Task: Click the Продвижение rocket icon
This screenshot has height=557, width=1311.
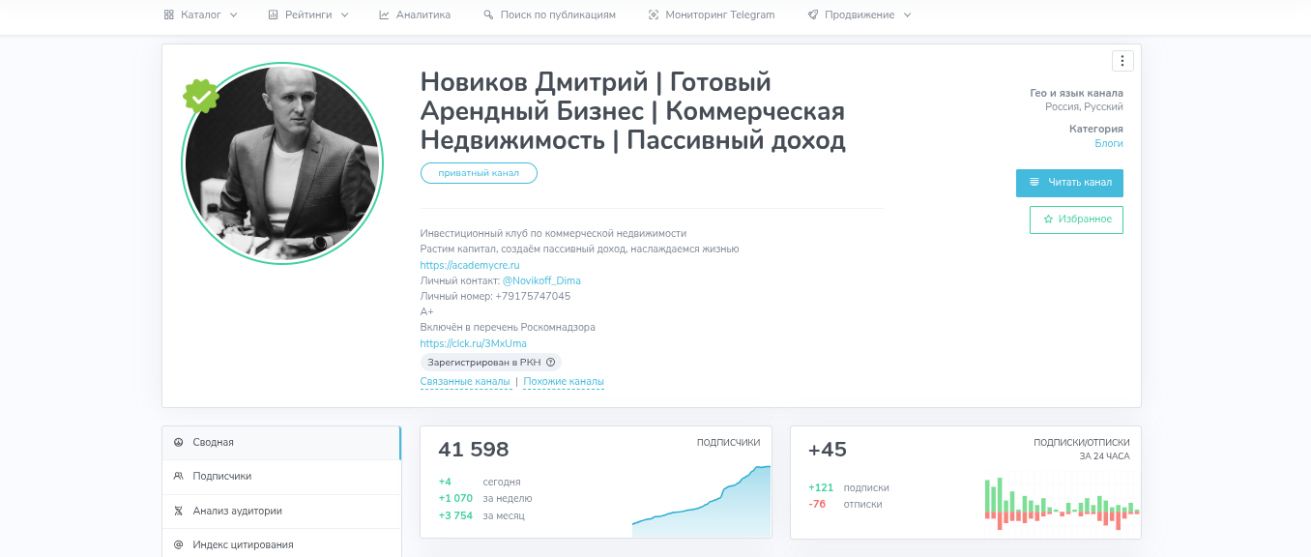Action: coord(813,15)
